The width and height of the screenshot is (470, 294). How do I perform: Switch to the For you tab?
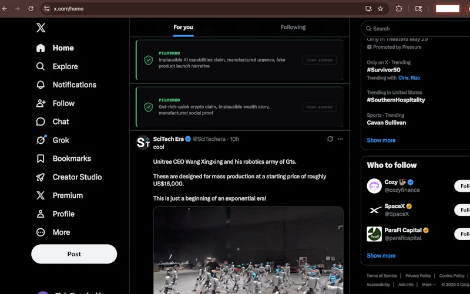tap(183, 27)
